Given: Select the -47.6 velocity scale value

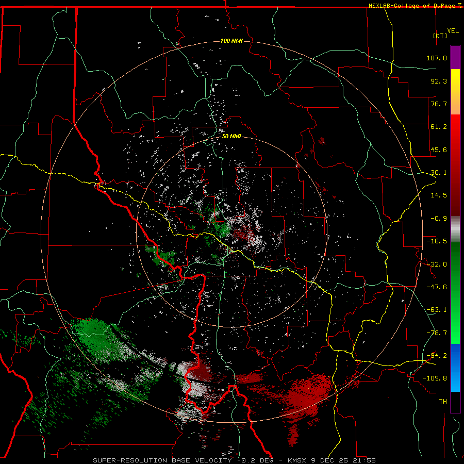Looking at the screenshot, I should click(x=437, y=287).
